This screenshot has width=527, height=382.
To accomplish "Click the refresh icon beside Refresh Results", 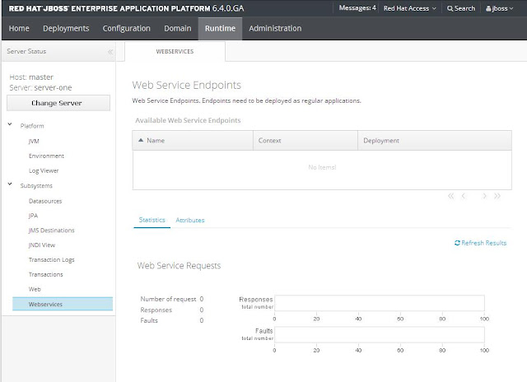I will tap(457, 243).
